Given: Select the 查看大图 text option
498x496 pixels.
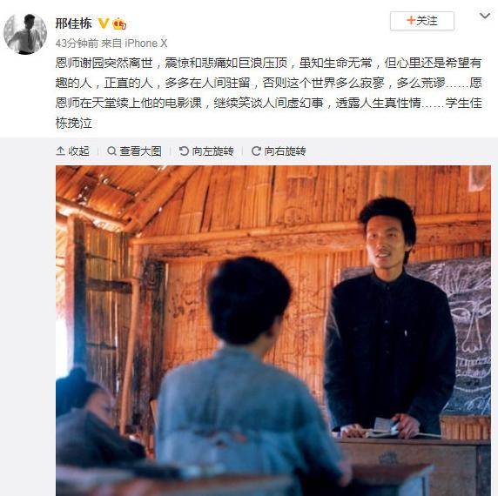Looking at the screenshot, I should click(x=140, y=151).
